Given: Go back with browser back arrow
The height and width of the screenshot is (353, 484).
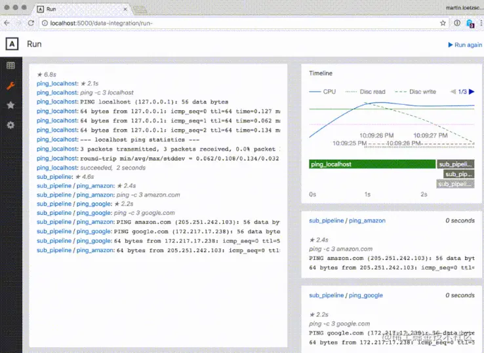Looking at the screenshot, I should click(7, 23).
